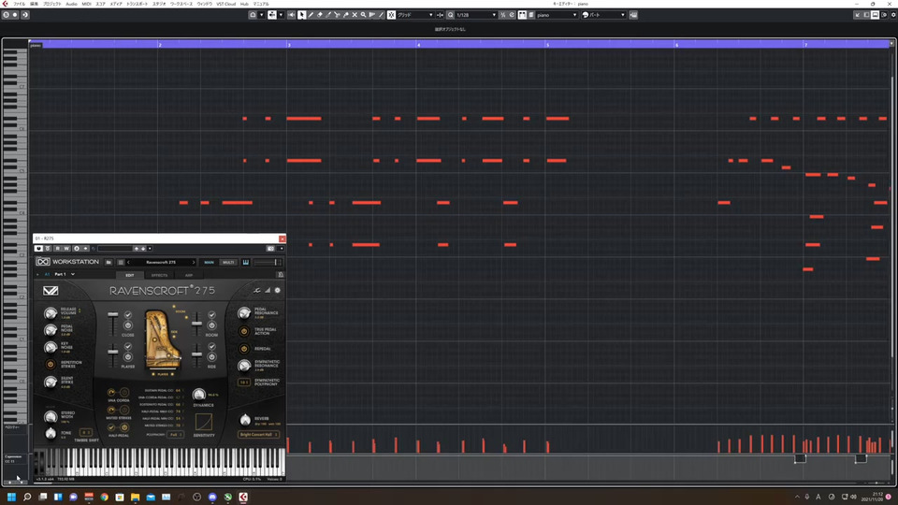Open Windows taskbar search
The width and height of the screenshot is (898, 505).
point(27,497)
